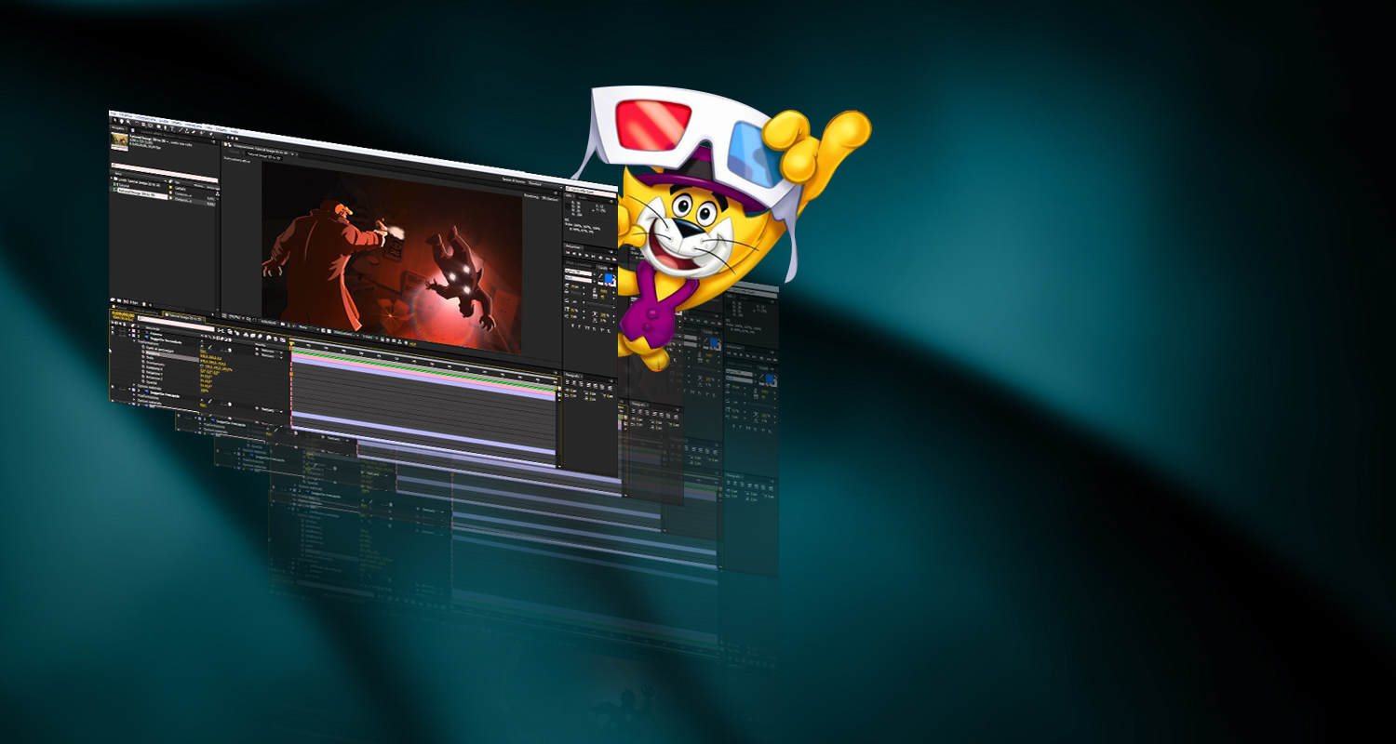Click the snapshot camera icon below viewer

(x=282, y=324)
